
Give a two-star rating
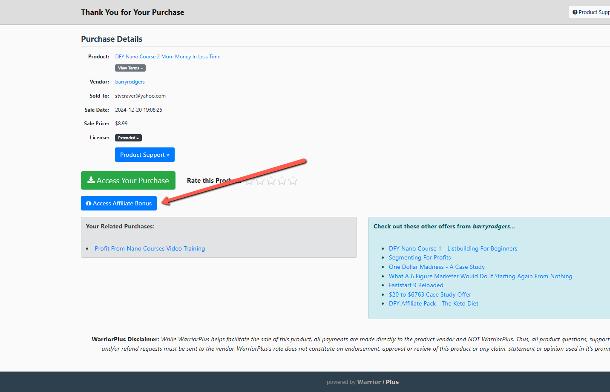[x=260, y=181]
